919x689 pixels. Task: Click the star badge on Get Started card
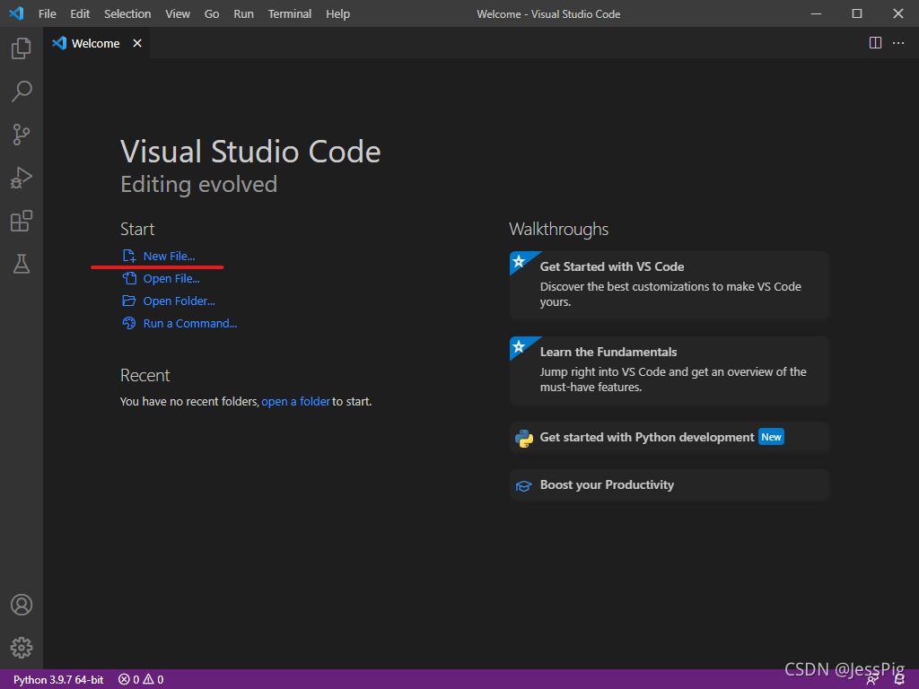[x=519, y=261]
